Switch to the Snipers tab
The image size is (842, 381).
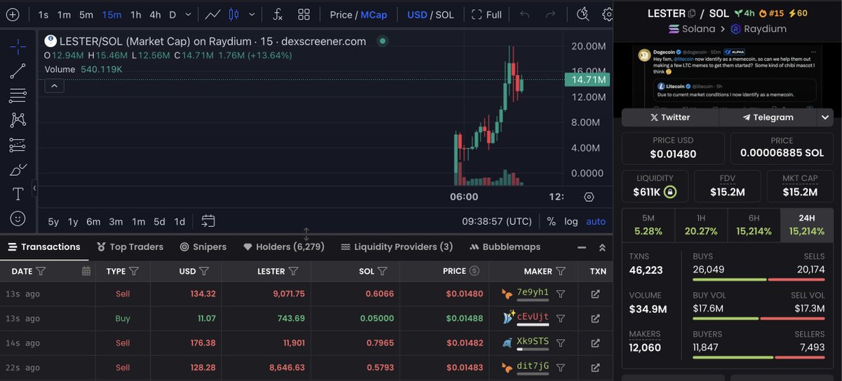pyautogui.click(x=203, y=247)
